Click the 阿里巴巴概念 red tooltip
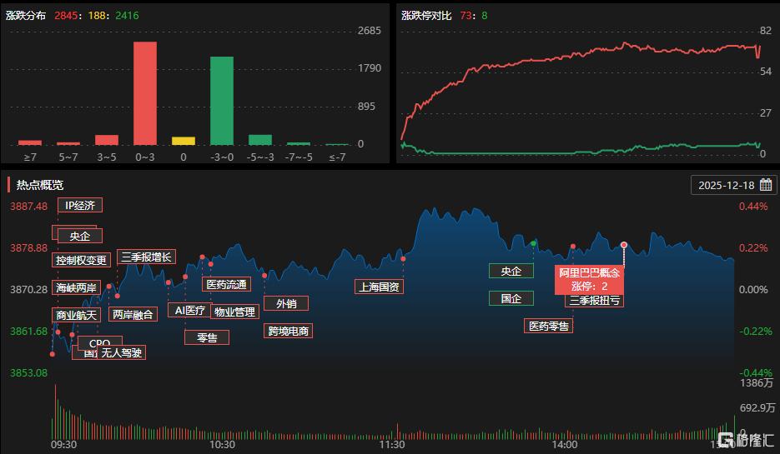The width and height of the screenshot is (780, 454). pyautogui.click(x=589, y=278)
